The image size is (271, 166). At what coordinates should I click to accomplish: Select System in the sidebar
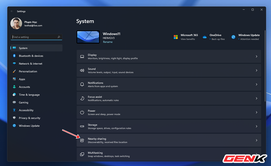[36, 48]
